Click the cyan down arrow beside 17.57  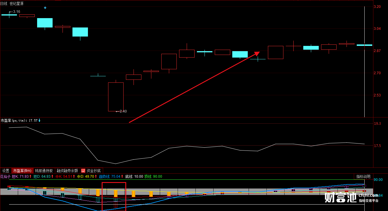click(39, 120)
